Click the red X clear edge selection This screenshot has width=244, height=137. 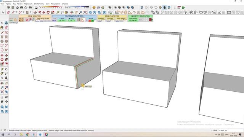pyautogui.click(x=27, y=20)
